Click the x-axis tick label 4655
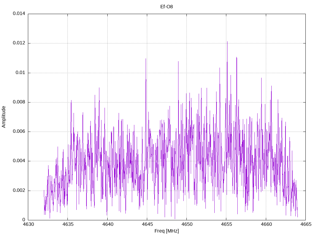This screenshot has width=314, height=235. click(x=227, y=224)
